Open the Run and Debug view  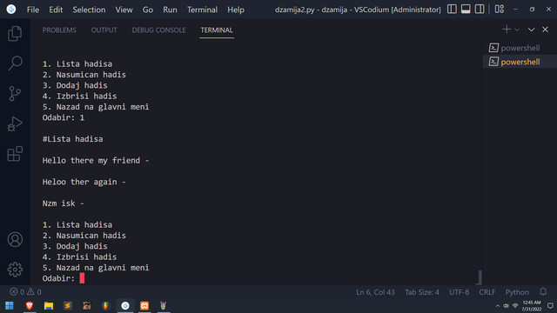point(15,123)
